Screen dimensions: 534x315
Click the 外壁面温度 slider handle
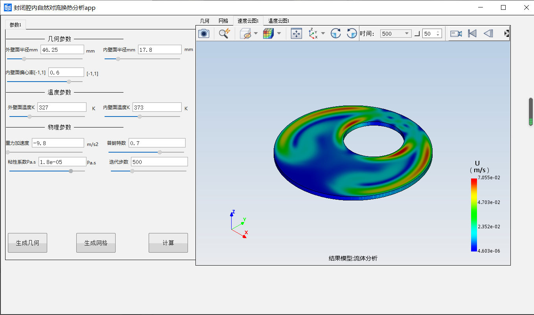tap(29, 117)
